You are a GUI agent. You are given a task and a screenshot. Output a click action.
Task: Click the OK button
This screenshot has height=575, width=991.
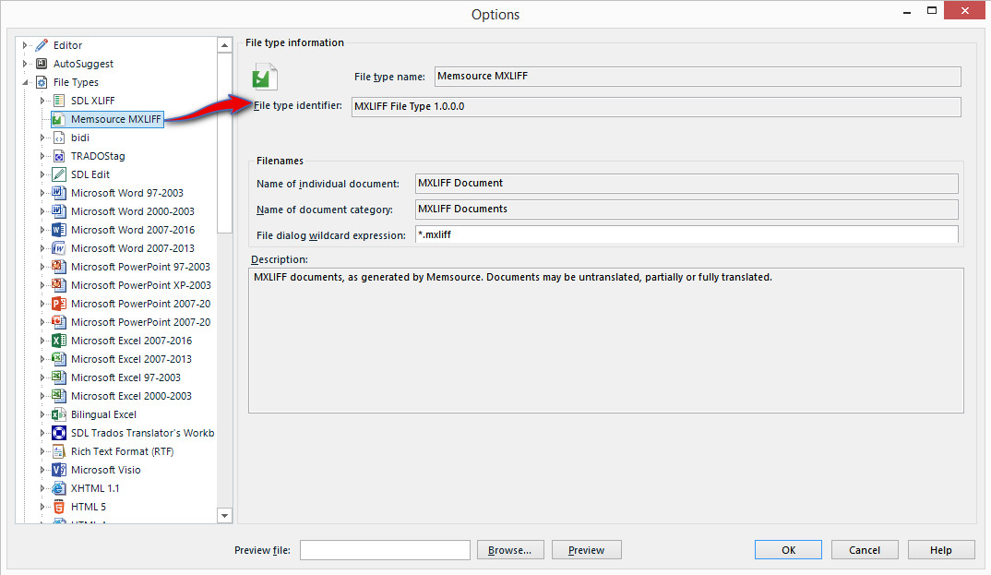787,549
